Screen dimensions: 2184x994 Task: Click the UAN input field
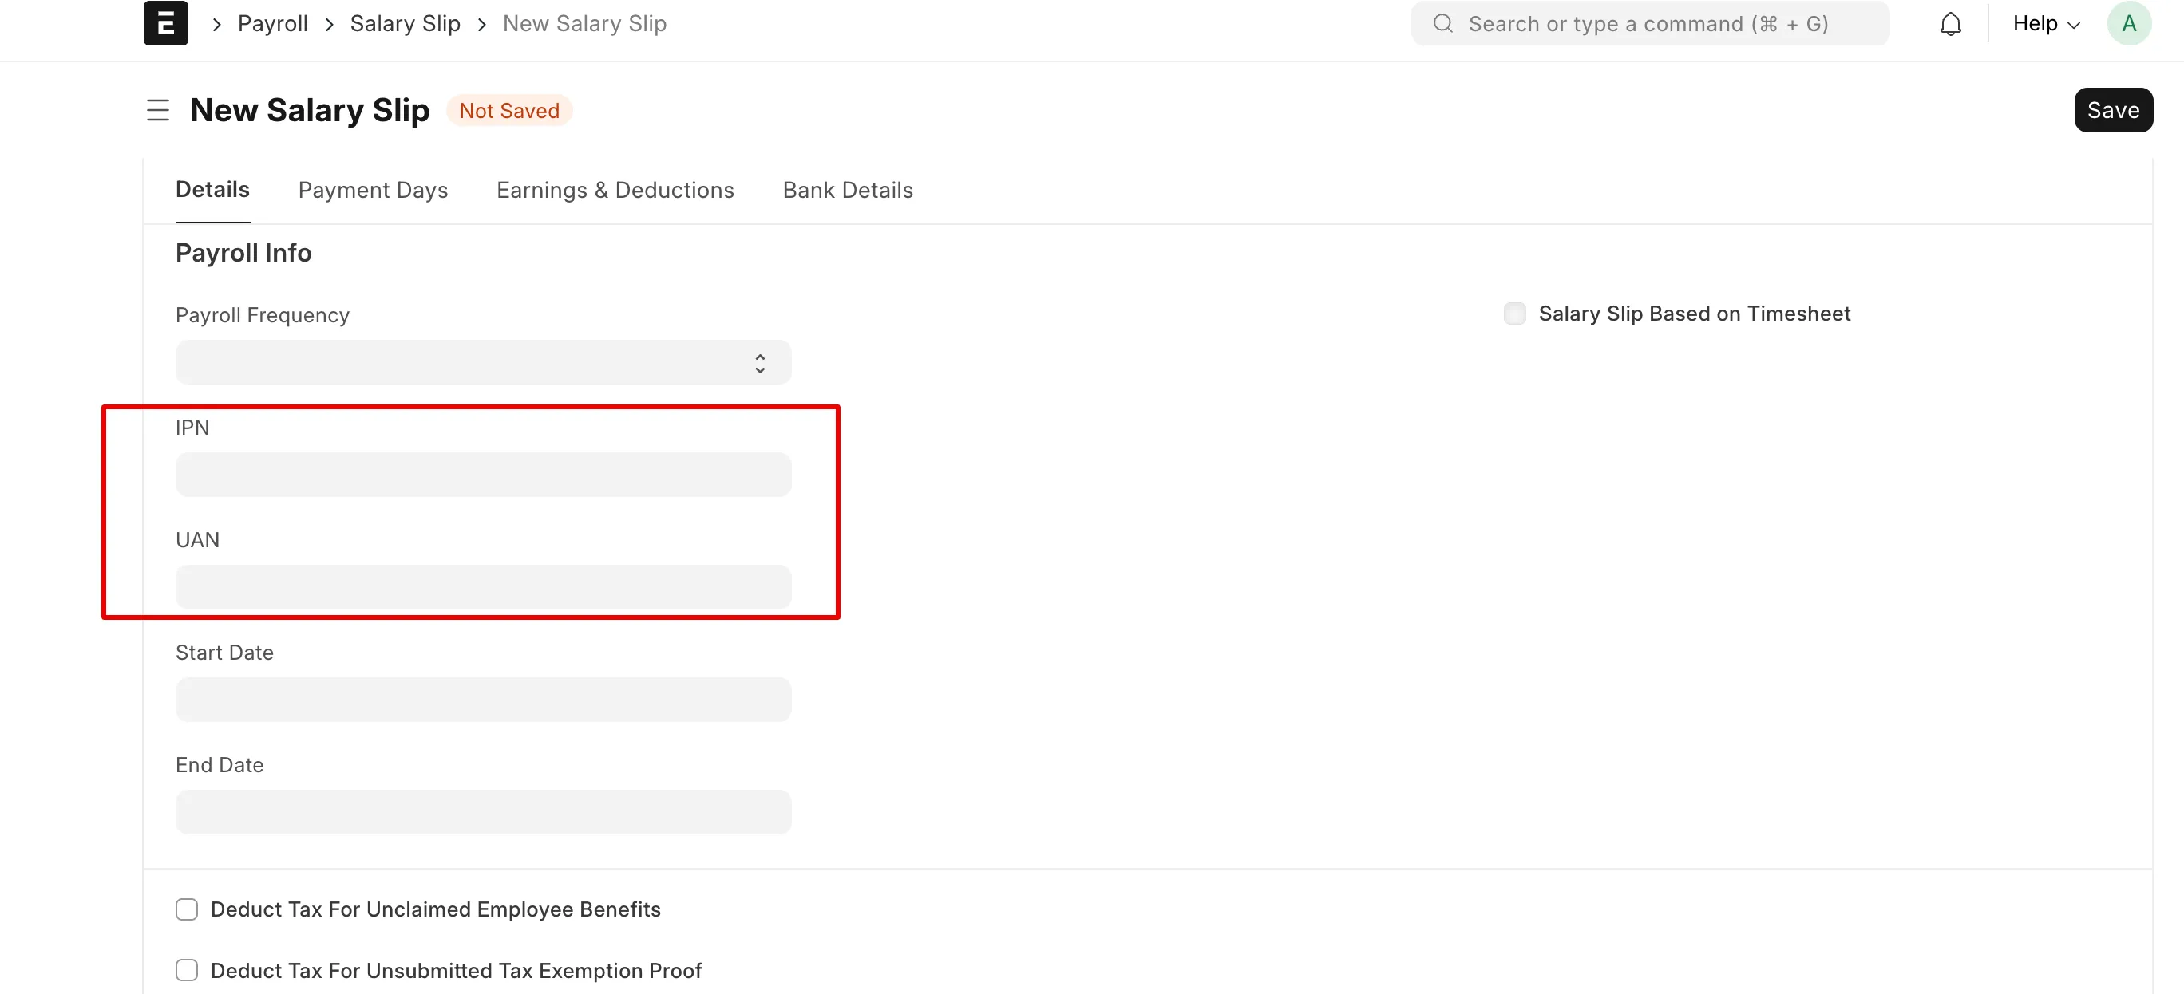click(x=483, y=586)
